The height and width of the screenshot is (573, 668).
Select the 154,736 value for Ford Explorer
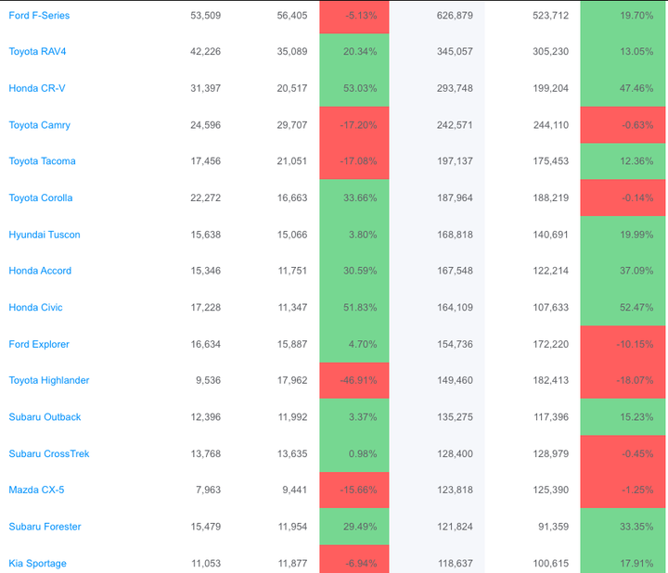coord(455,344)
